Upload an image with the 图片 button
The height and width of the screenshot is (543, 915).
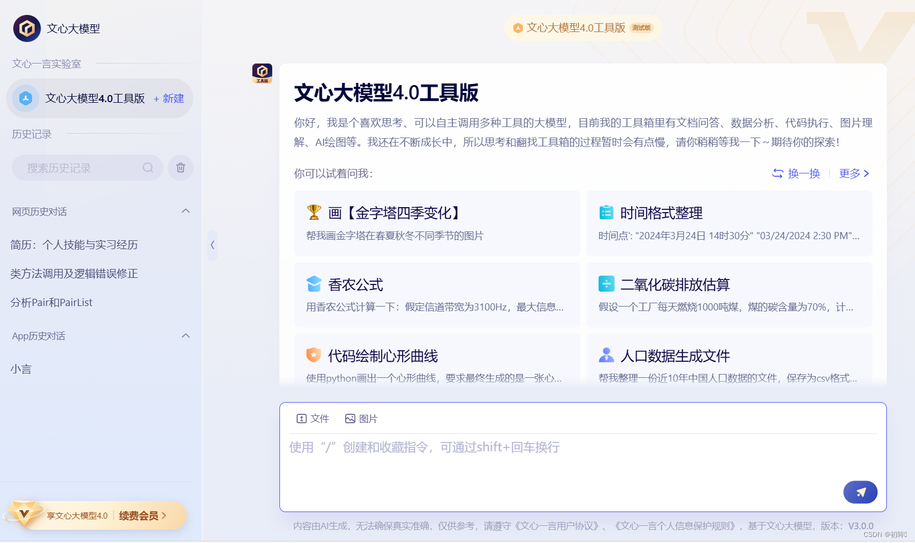[361, 419]
